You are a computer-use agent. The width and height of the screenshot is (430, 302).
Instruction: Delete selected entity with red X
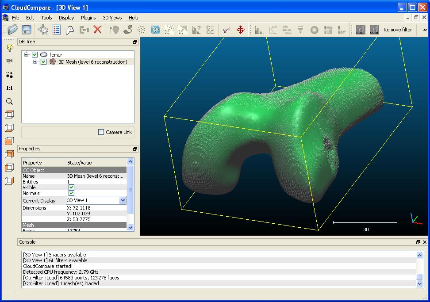[97, 30]
